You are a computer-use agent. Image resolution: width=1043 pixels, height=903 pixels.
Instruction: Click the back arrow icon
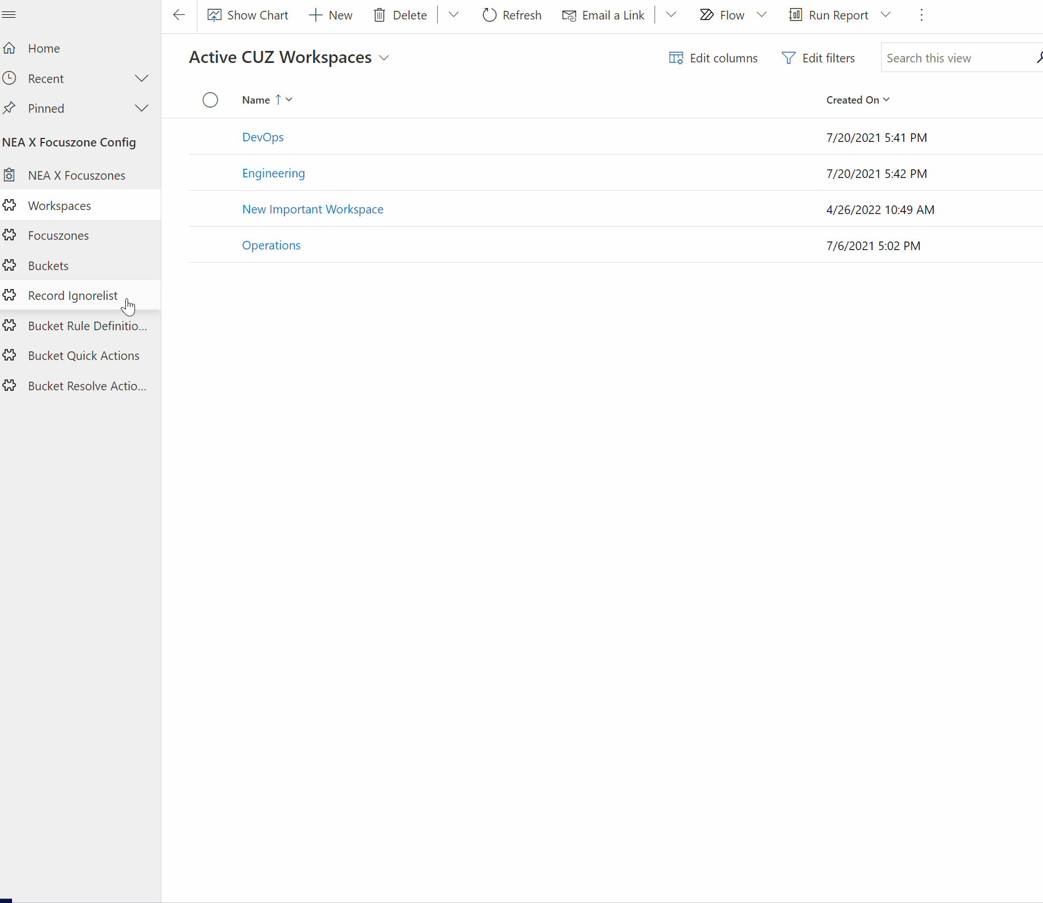coord(179,15)
